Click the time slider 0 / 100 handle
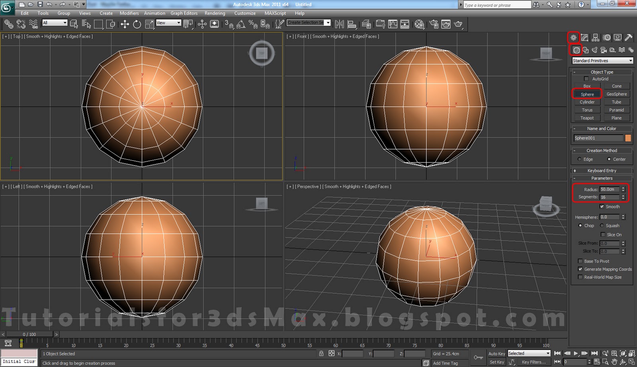 pyautogui.click(x=29, y=334)
